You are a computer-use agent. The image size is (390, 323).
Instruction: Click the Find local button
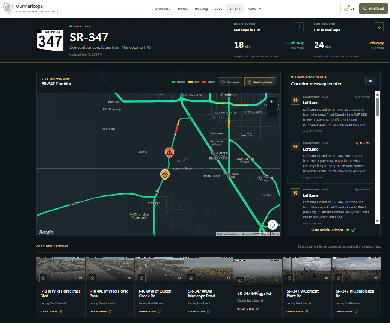click(x=373, y=9)
